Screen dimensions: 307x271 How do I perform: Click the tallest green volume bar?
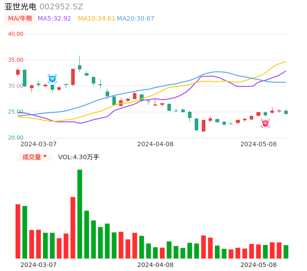pyautogui.click(x=80, y=214)
